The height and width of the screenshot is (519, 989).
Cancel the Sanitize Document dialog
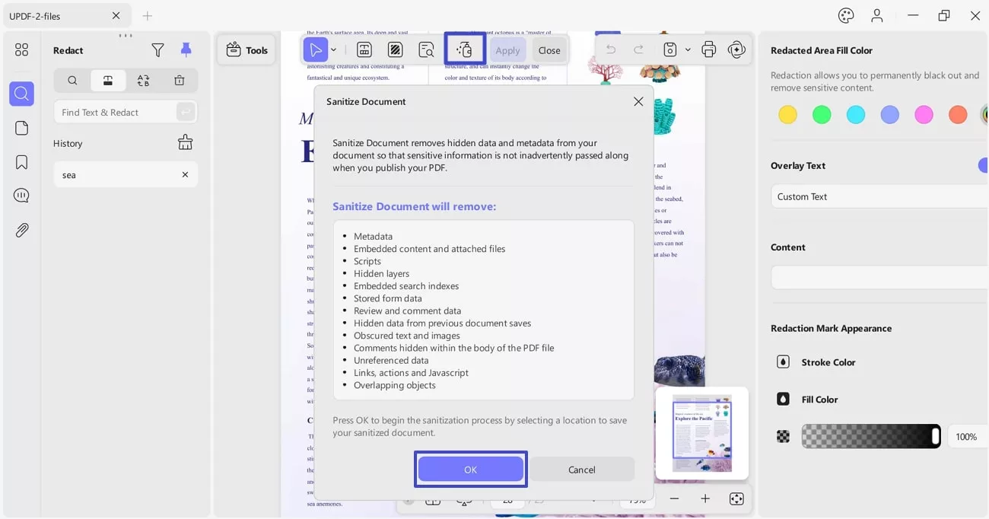click(581, 469)
